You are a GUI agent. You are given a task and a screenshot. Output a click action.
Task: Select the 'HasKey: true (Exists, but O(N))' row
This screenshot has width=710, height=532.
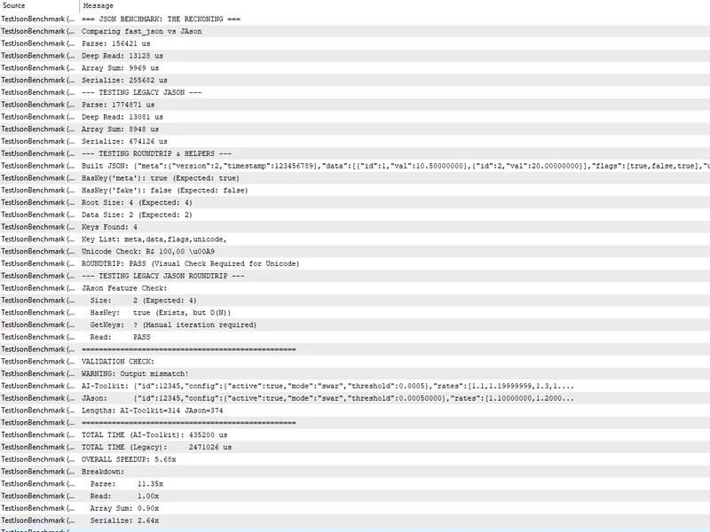coord(355,312)
